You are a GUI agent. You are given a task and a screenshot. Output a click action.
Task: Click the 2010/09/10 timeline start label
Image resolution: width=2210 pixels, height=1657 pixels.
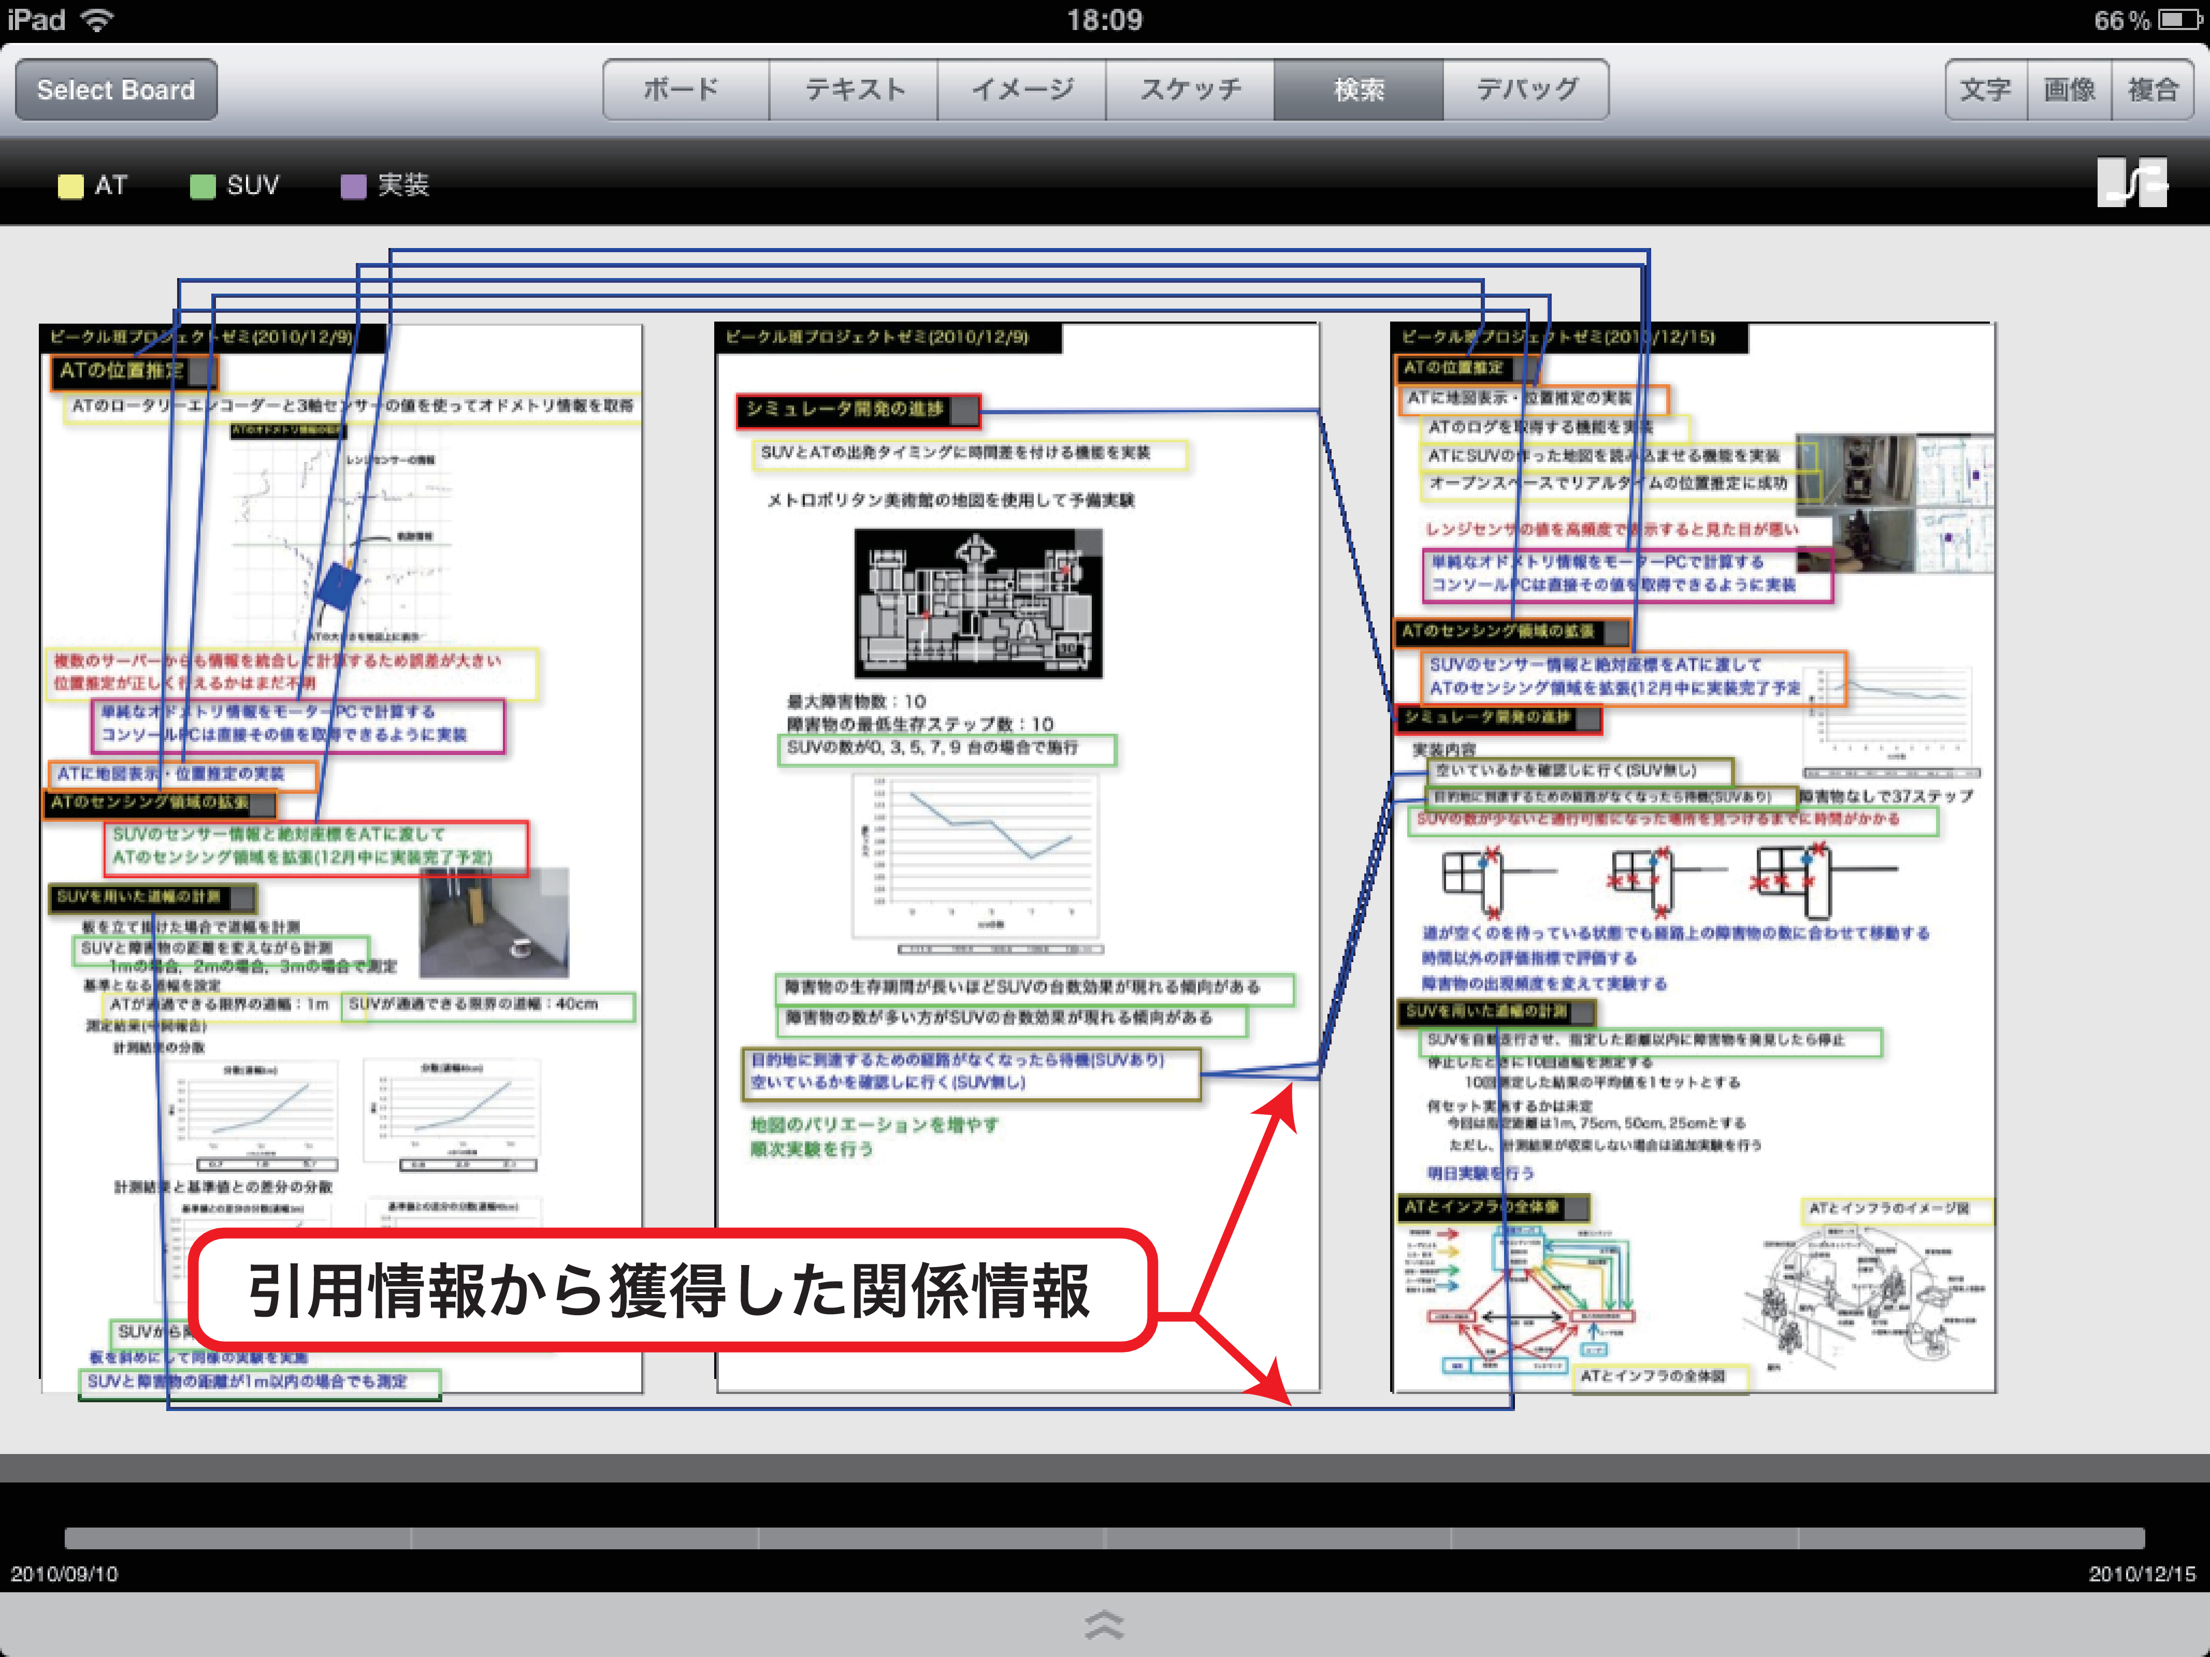click(x=64, y=1574)
